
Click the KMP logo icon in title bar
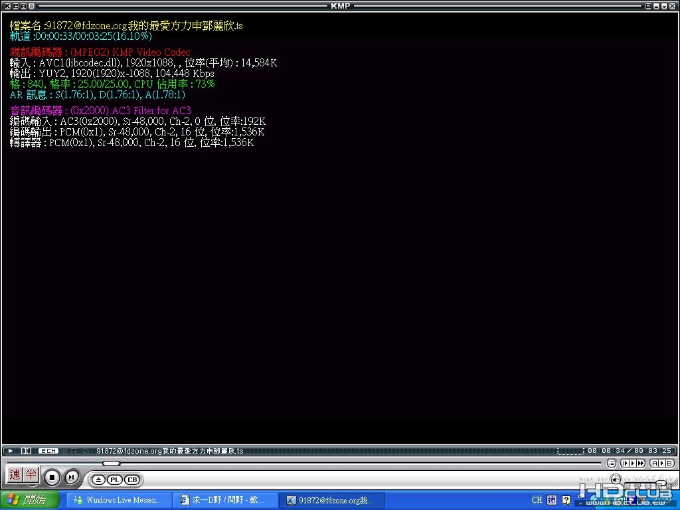(x=8, y=5)
